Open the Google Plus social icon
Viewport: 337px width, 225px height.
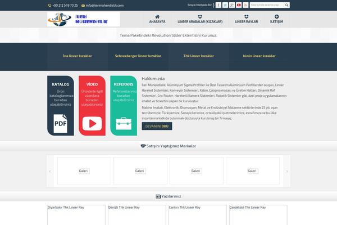tap(232, 5)
